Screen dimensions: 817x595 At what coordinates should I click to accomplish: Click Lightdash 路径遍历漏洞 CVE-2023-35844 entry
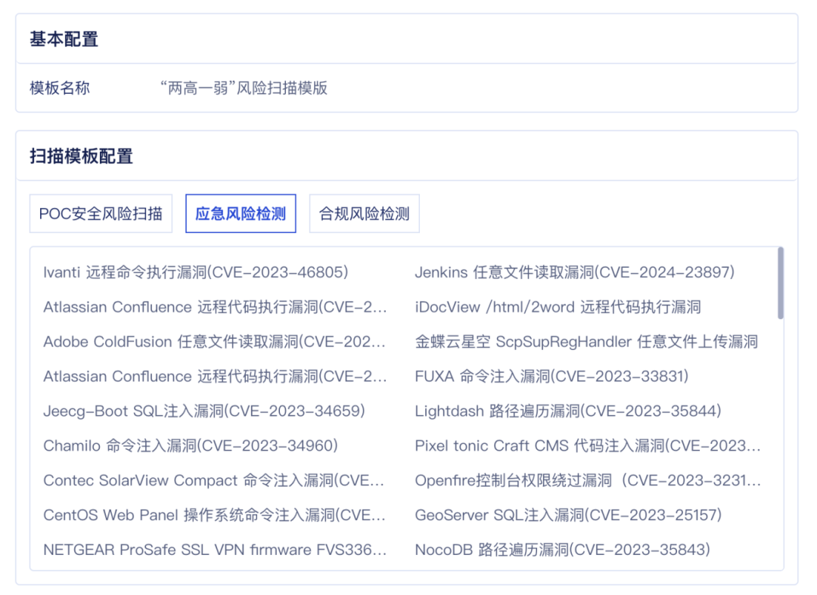click(568, 411)
